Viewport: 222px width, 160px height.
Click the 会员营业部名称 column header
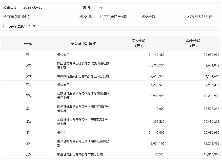point(83,43)
